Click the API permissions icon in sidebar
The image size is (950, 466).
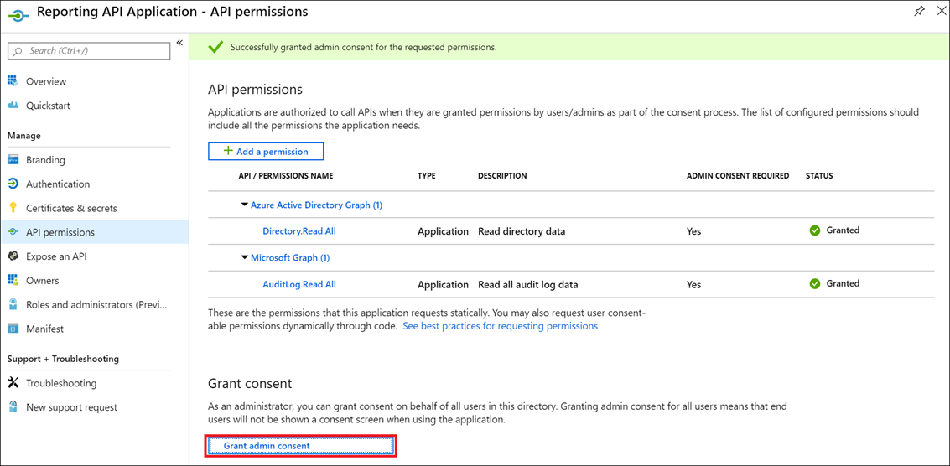coord(13,232)
